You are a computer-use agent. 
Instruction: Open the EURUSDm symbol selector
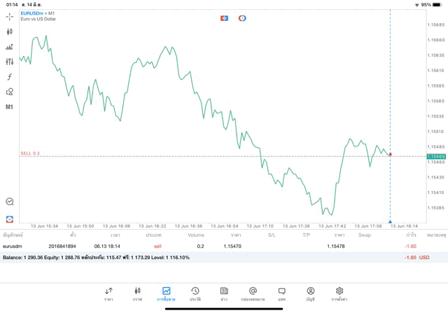32,13
